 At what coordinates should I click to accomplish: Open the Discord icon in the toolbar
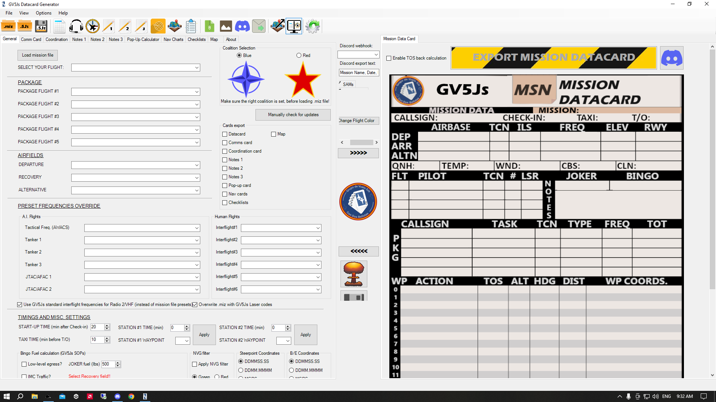coord(242,26)
